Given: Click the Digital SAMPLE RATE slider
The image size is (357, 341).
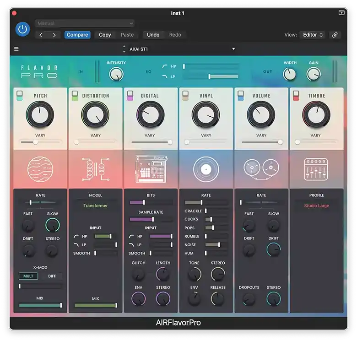Looking at the screenshot, I should click(x=151, y=219).
